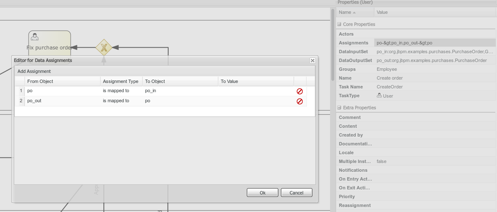Select the On Entry Actions property row
The image size is (497, 212).
(x=416, y=179)
